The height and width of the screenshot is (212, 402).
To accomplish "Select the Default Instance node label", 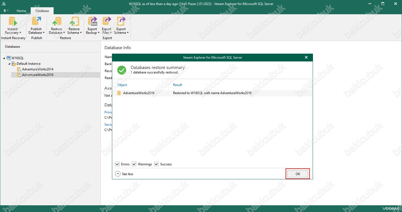I will point(28,63).
